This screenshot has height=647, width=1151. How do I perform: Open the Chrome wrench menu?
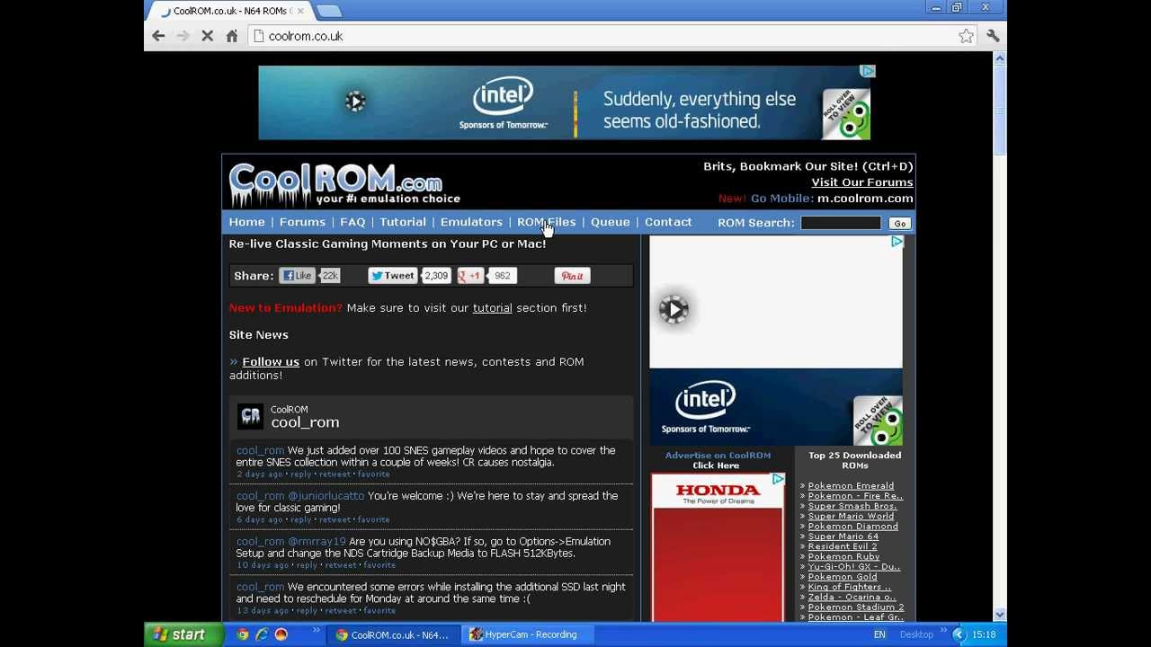(x=993, y=36)
